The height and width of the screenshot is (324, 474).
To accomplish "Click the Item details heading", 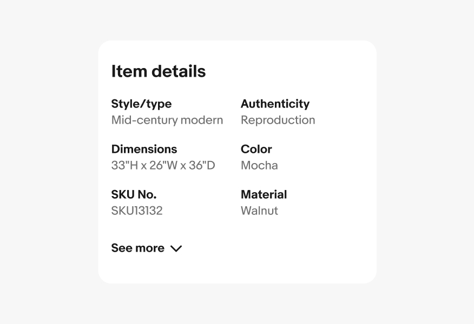I will pyautogui.click(x=159, y=71).
